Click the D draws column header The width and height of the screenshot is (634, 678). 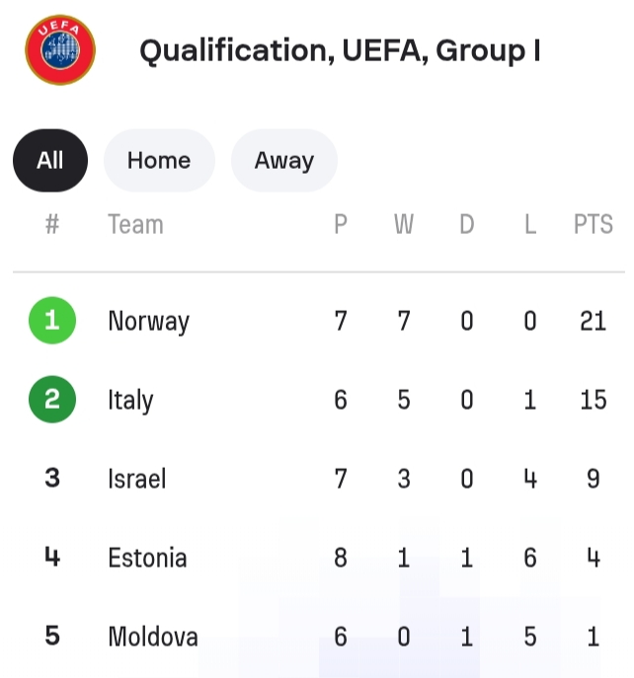point(467,225)
